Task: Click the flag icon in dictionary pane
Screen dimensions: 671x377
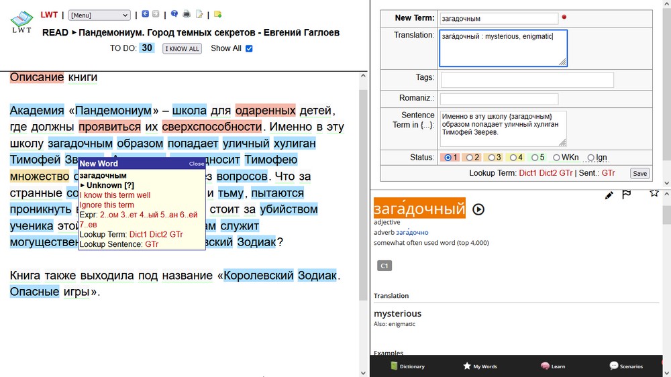Action: (x=627, y=195)
